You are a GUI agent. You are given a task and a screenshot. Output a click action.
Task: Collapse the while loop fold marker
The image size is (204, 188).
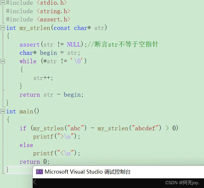coord(3,61)
